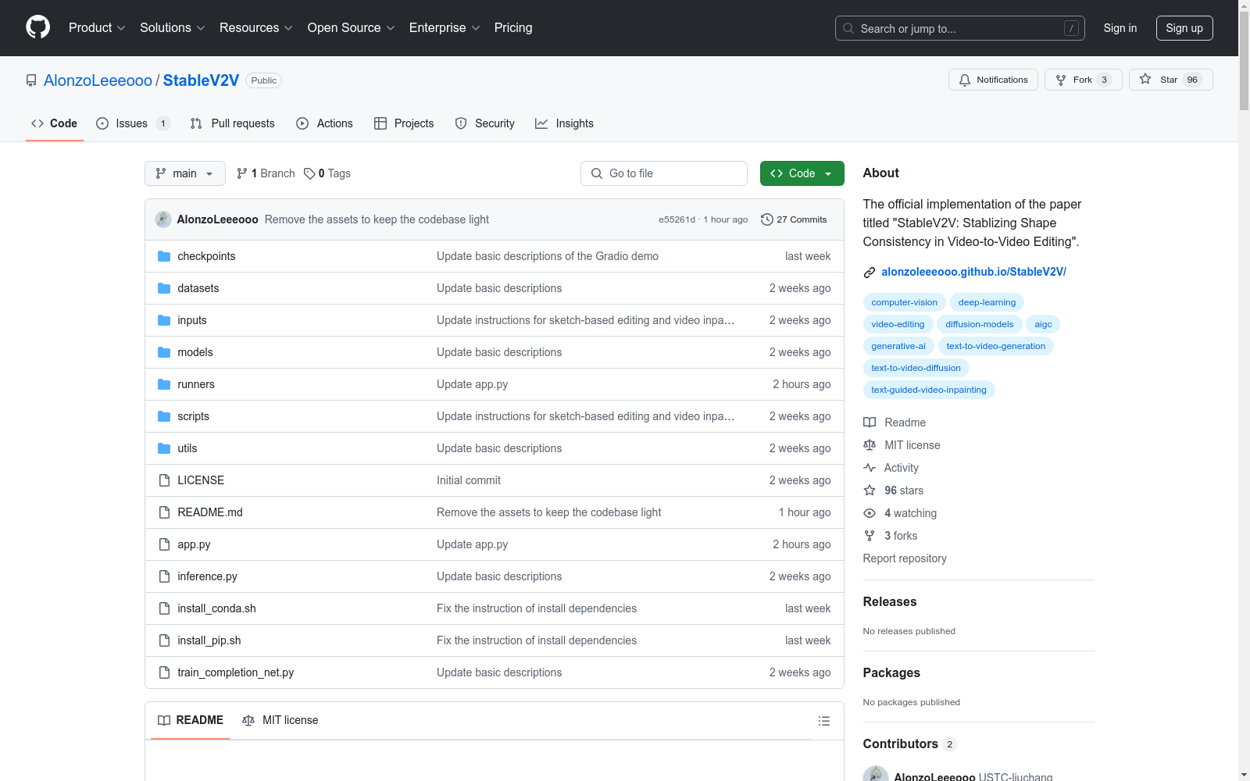
Task: Open the Actions tab
Action: (324, 123)
